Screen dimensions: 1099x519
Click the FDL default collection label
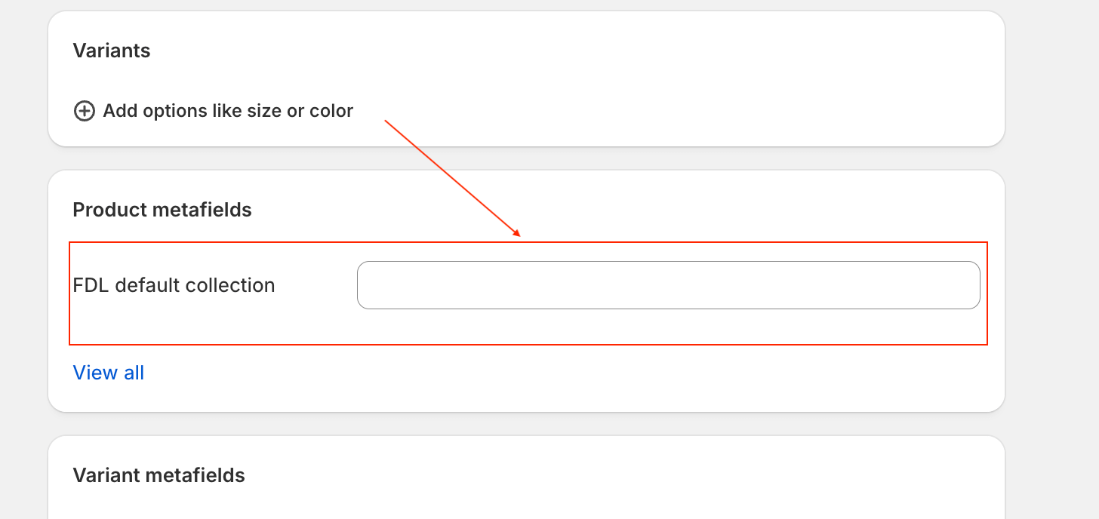174,285
